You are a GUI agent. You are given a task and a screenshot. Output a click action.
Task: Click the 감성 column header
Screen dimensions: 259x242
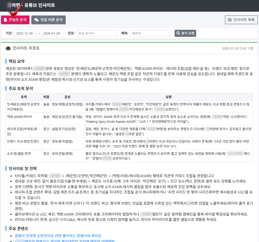67,97
